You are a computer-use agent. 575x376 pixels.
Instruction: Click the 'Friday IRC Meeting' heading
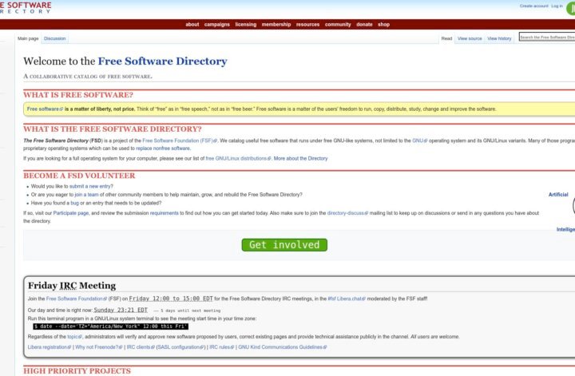coord(72,286)
